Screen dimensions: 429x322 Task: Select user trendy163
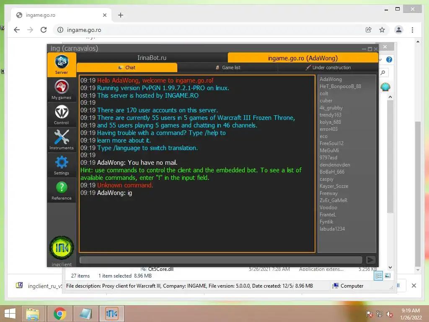coord(330,115)
